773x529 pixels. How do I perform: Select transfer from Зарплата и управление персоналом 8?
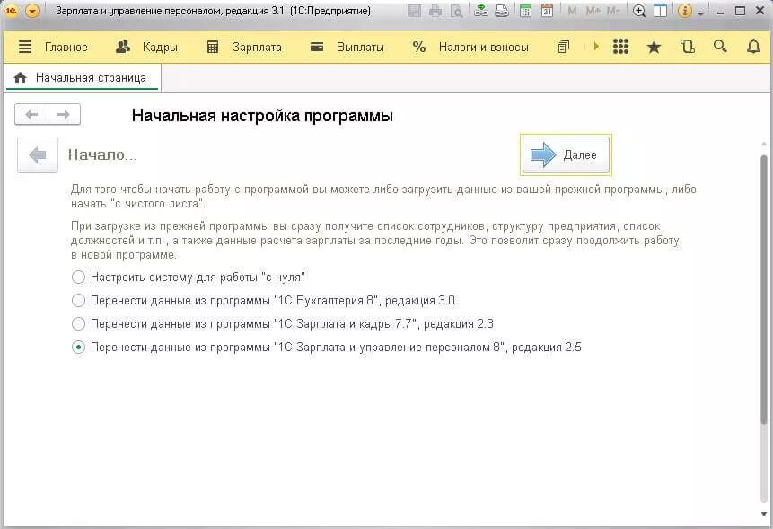pyautogui.click(x=327, y=347)
